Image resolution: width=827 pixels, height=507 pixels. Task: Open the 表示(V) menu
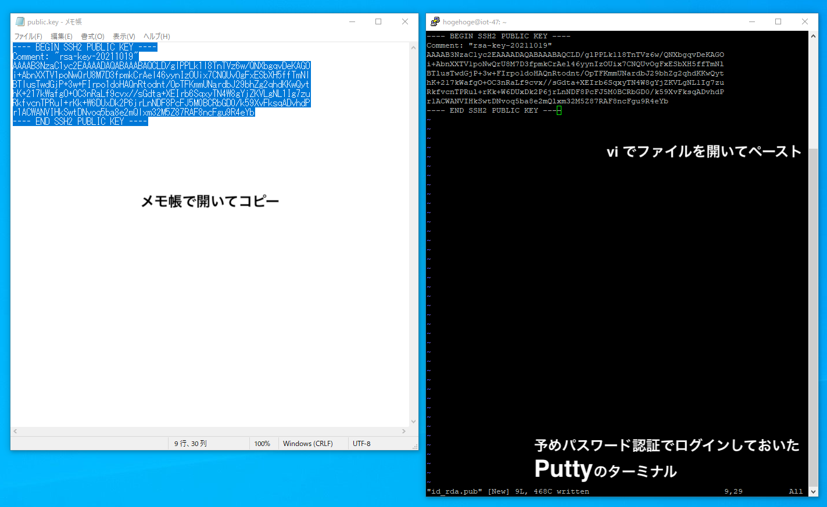pos(124,37)
